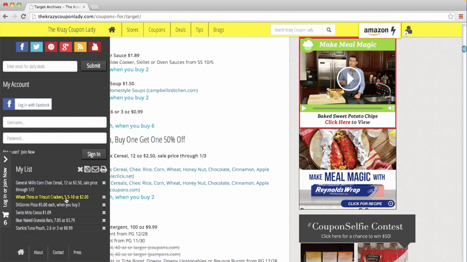
Task: Click the Reynolds Wrap Click For Recipe ad
Action: (x=368, y=204)
